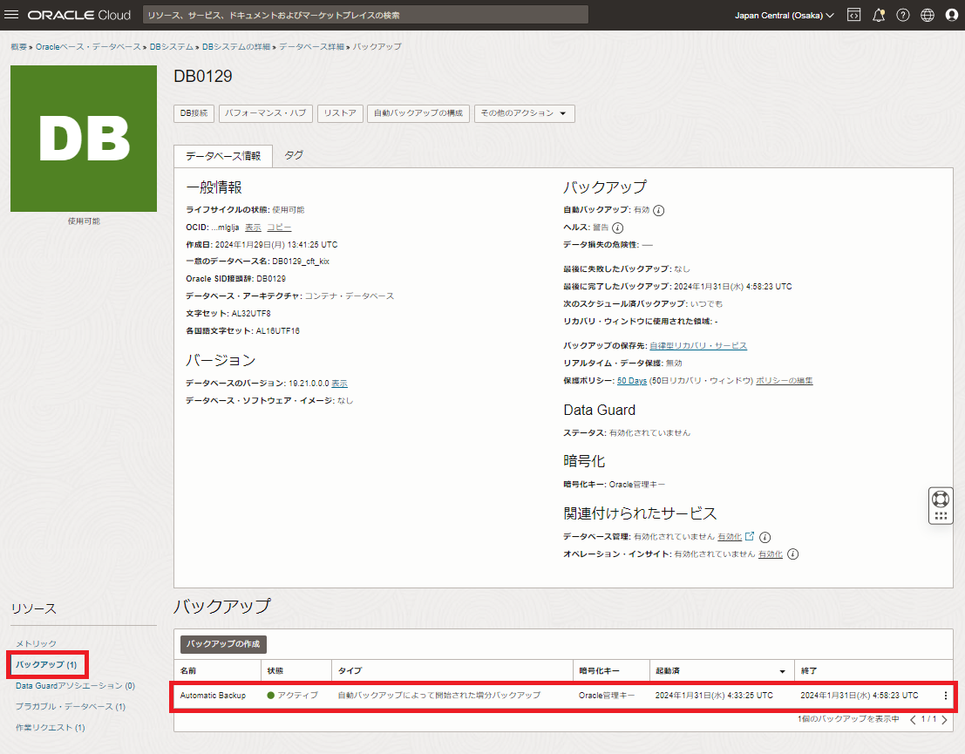Open the Cloud Shell developer tools icon
The image size is (965, 754).
point(853,15)
